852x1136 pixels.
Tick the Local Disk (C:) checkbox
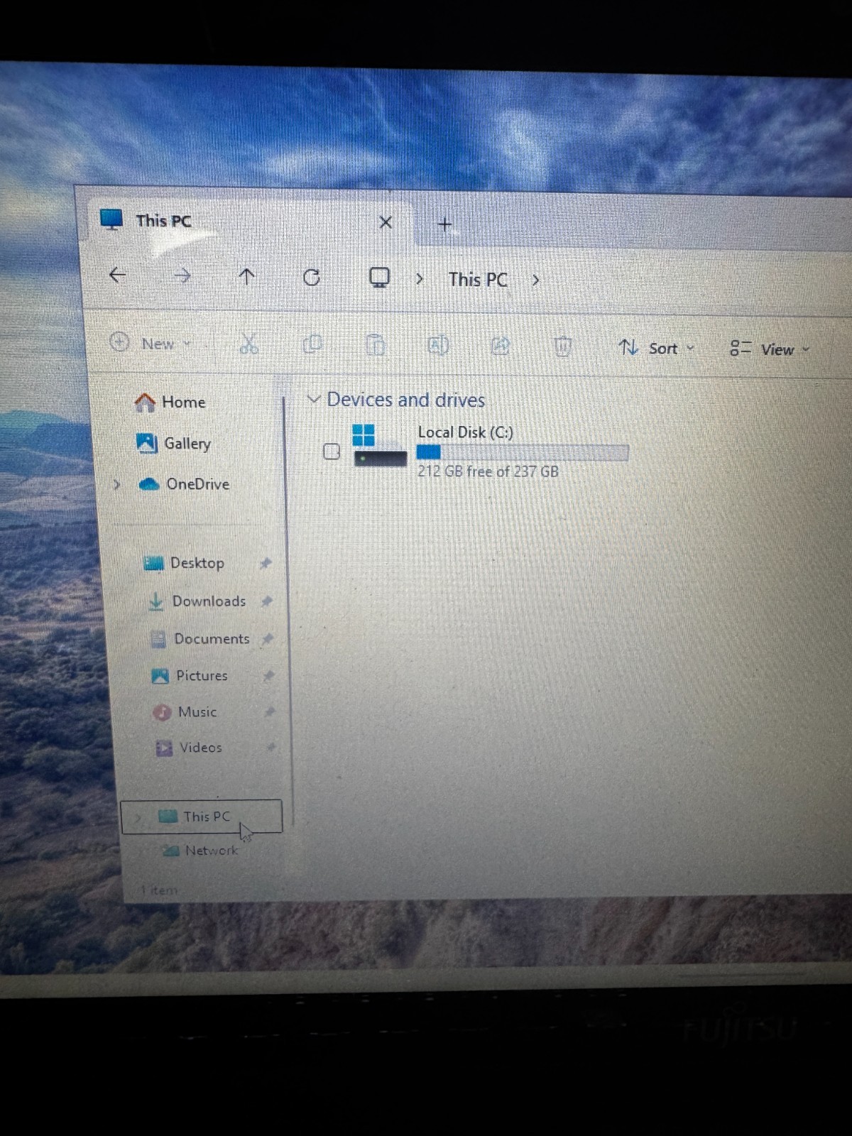[332, 452]
